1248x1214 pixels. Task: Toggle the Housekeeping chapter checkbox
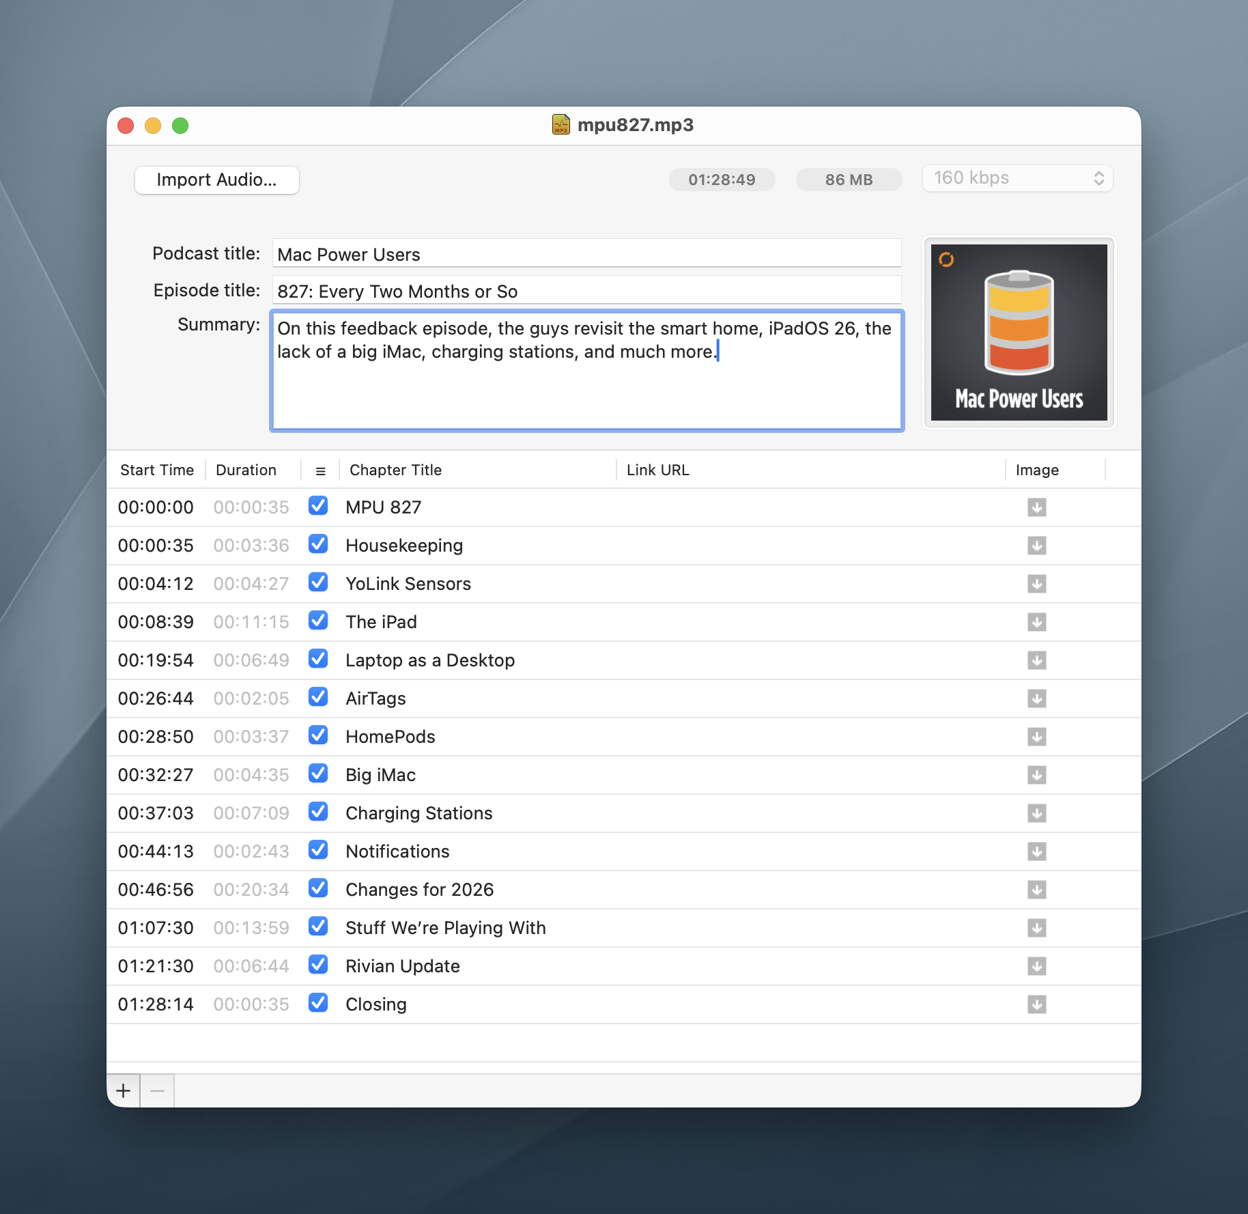click(x=318, y=544)
